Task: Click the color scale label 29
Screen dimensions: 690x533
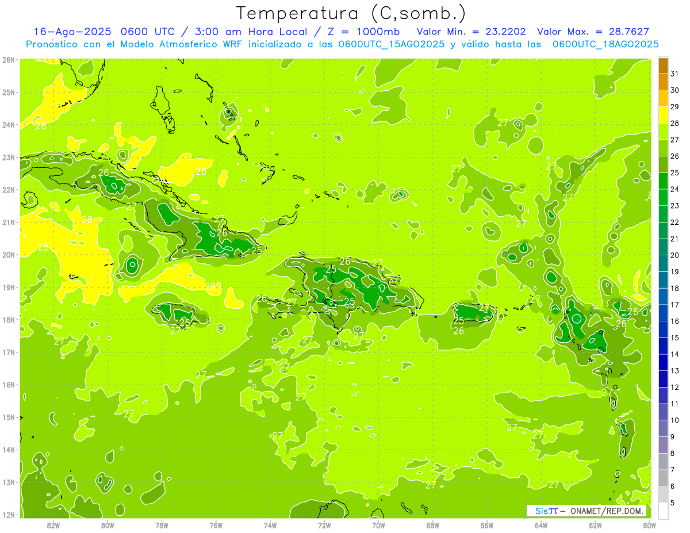Action: click(x=675, y=107)
